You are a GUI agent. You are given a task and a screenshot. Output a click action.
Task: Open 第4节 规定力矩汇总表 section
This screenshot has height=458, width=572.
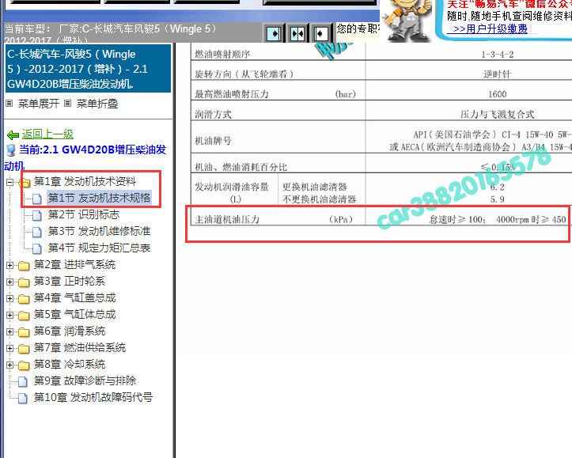99,248
